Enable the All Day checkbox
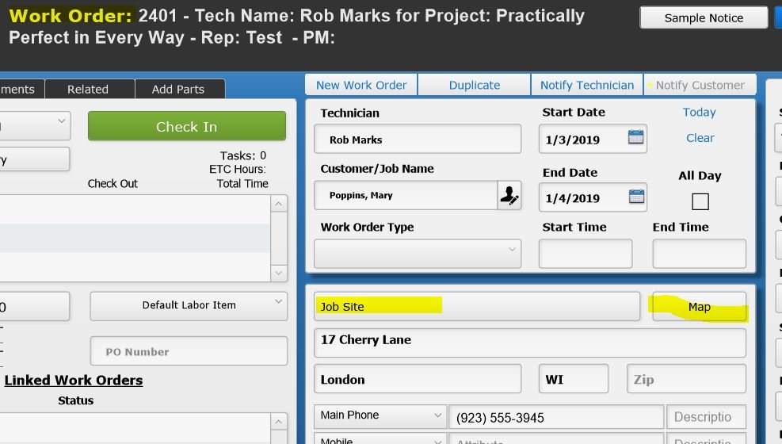This screenshot has width=782, height=444. [700, 201]
